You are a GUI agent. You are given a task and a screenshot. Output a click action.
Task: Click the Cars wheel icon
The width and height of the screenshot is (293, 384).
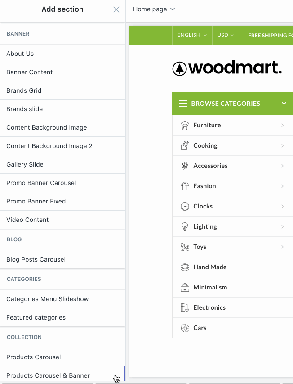point(185,328)
